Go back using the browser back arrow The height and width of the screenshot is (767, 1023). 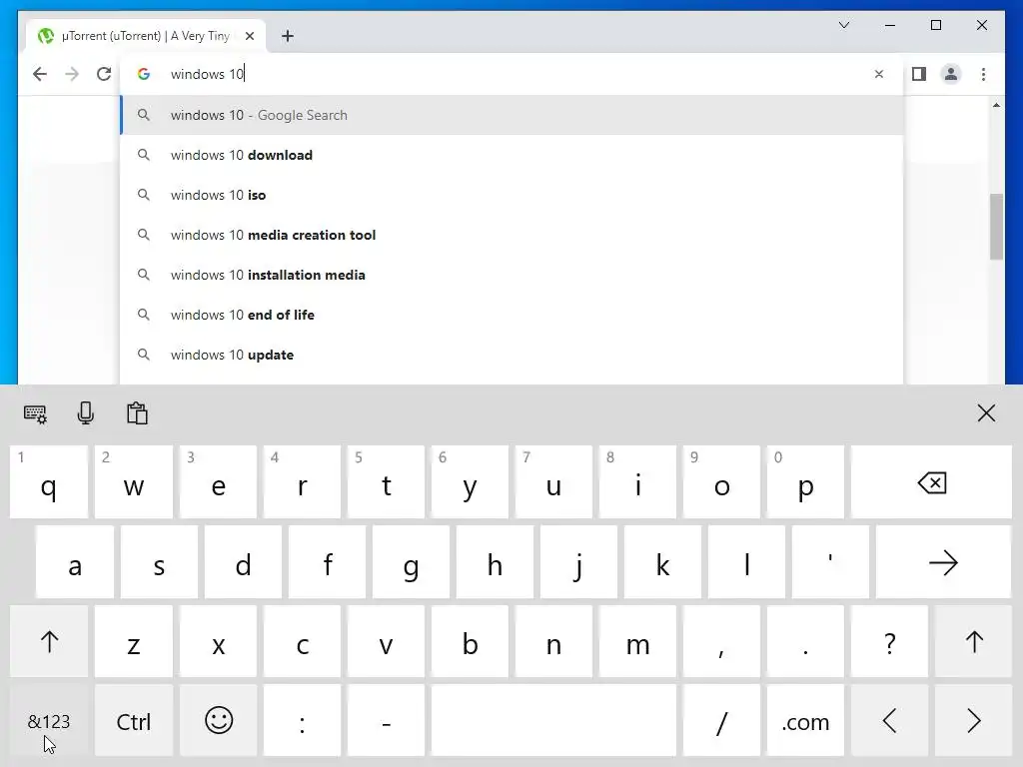[40, 74]
